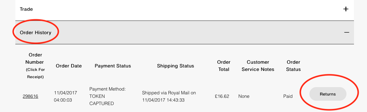Viewport: 367px width, 112px height.
Task: Select the Payment Status column header
Action: point(113,66)
